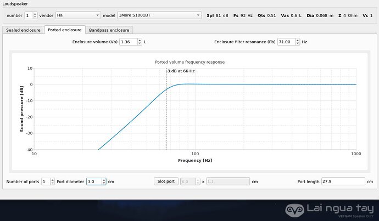The height and width of the screenshot is (221, 379).
Task: Open the Bandpass enclosure tab
Action: (109, 30)
